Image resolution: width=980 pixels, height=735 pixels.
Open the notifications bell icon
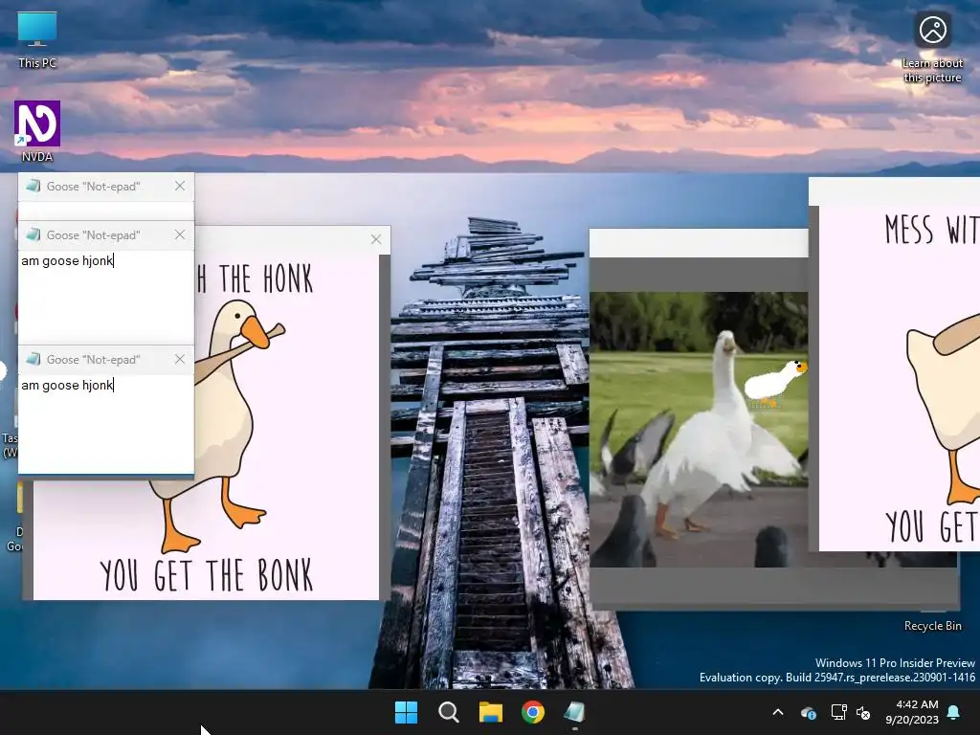click(x=954, y=712)
